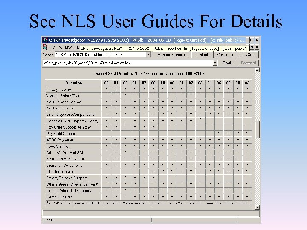Screen dimensions: 307x230
Task: Open the Window menu
Action: point(66,47)
